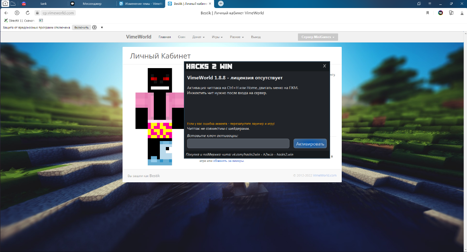
Task: Open the DirectX 11 bookmark
Action: tap(19, 20)
